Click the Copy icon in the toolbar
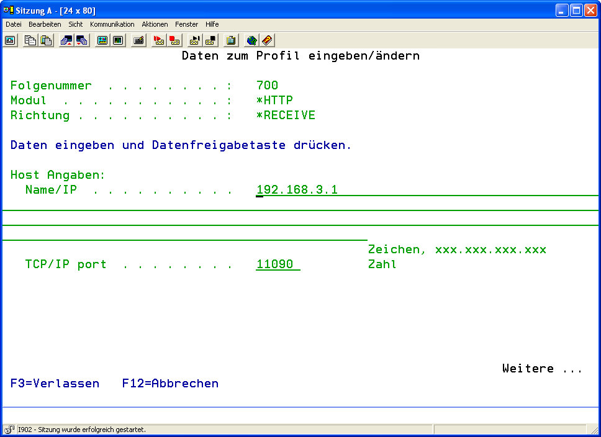Image resolution: width=601 pixels, height=437 pixels. (x=30, y=40)
